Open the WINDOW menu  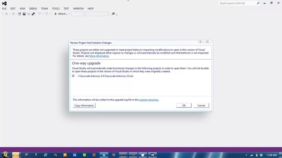(x=78, y=8)
